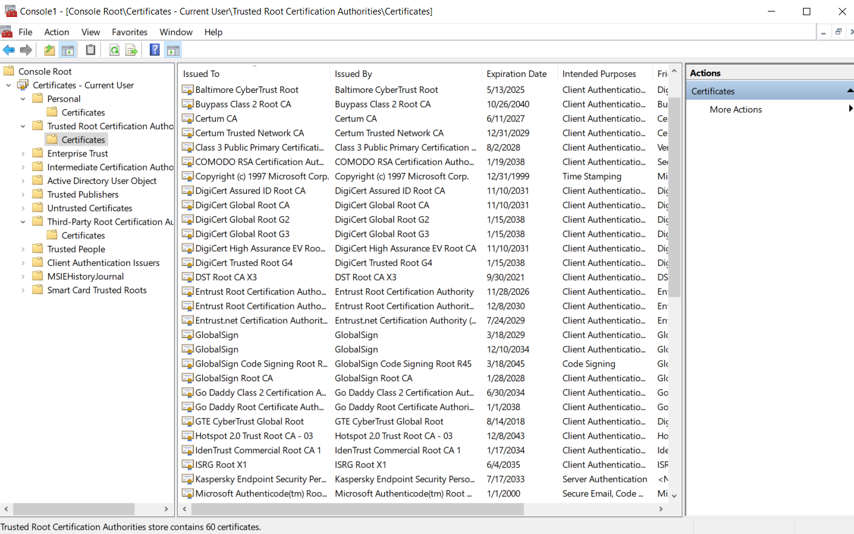The height and width of the screenshot is (534, 854).
Task: Sort list by Expiration Date column header
Action: tap(517, 74)
